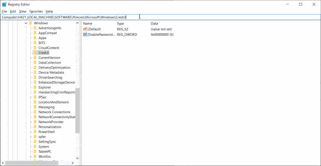Click the EnhancedStorageDevice folder icon

(35, 82)
